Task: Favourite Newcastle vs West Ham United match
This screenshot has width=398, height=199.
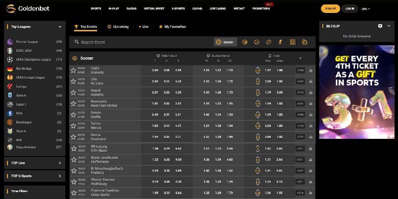Action: (x=73, y=103)
